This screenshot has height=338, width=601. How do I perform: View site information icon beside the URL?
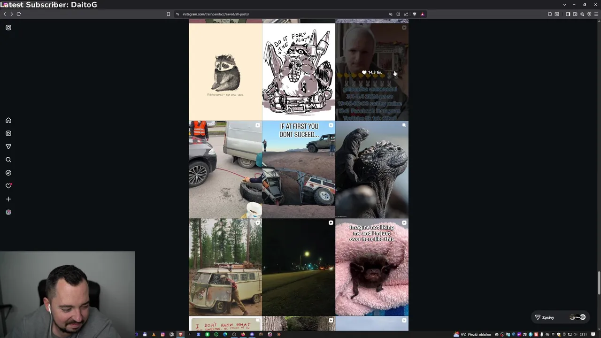coord(177,14)
